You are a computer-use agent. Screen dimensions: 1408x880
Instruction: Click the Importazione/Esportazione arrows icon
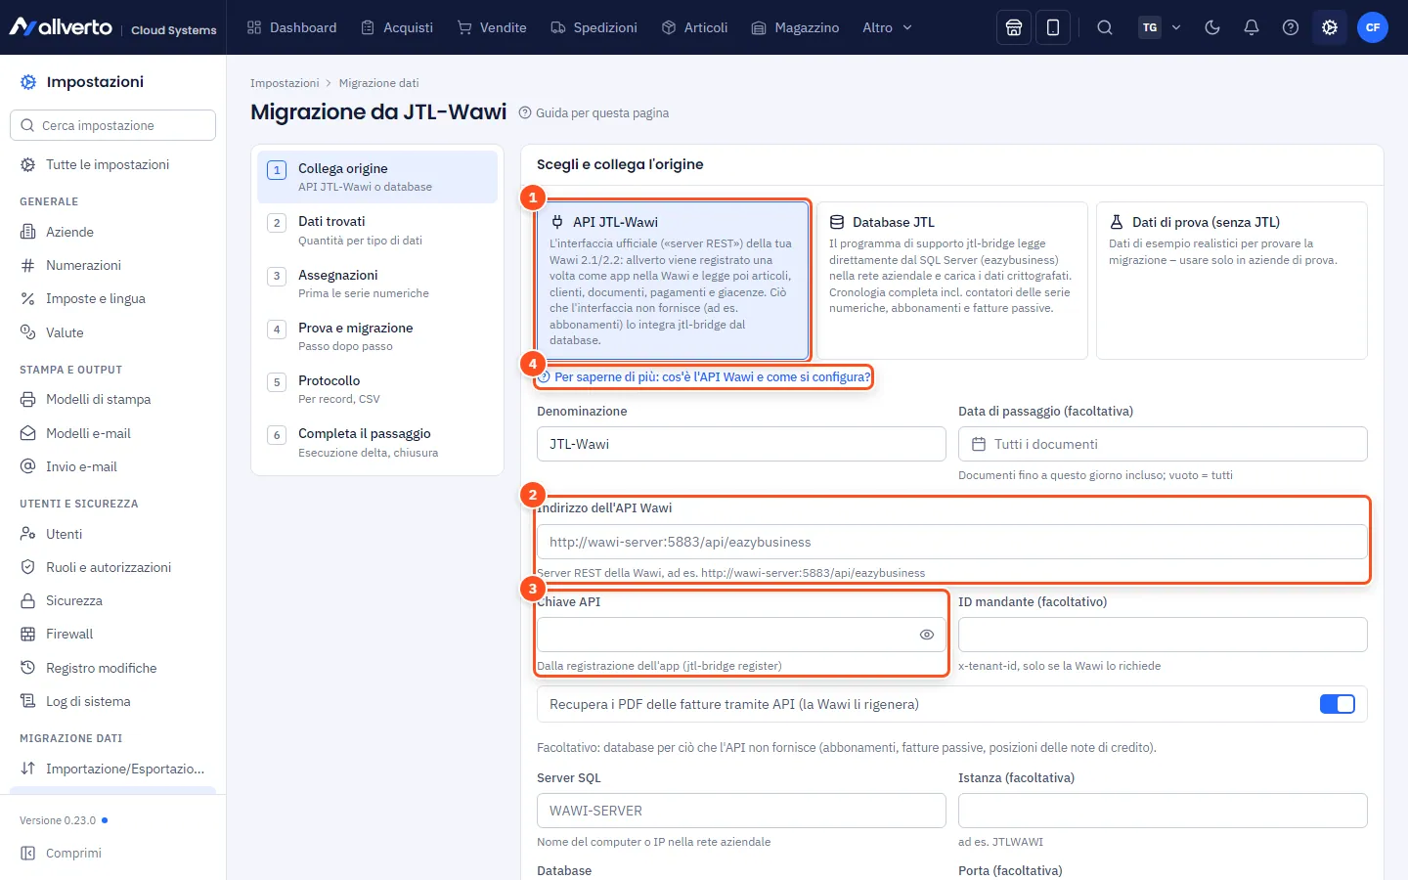tap(28, 769)
